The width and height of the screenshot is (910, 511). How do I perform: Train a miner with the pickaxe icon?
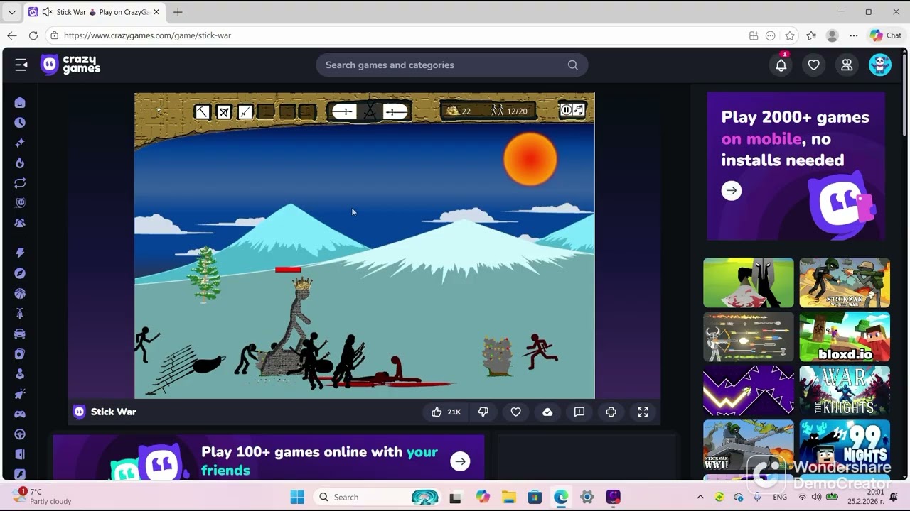[x=203, y=111]
